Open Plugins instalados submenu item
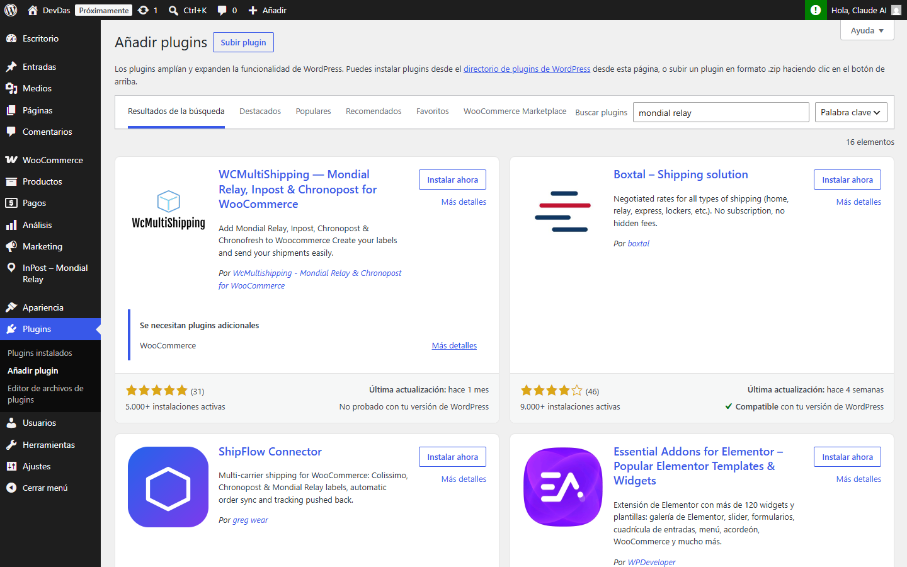This screenshot has width=907, height=567. (x=40, y=353)
